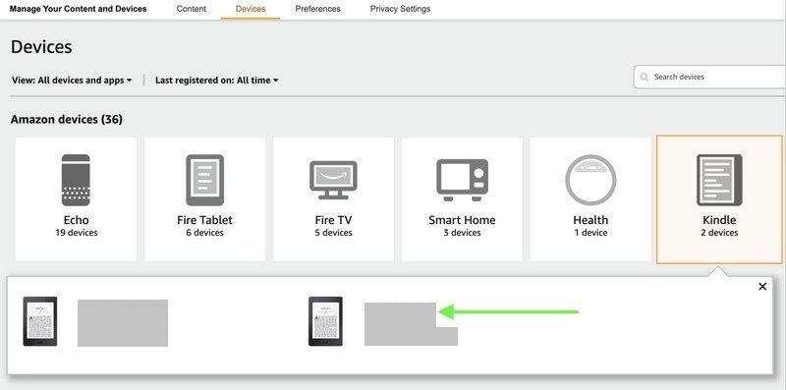This screenshot has height=390, width=786.
Task: Click the Manage Your Content and Devices title
Action: click(79, 9)
